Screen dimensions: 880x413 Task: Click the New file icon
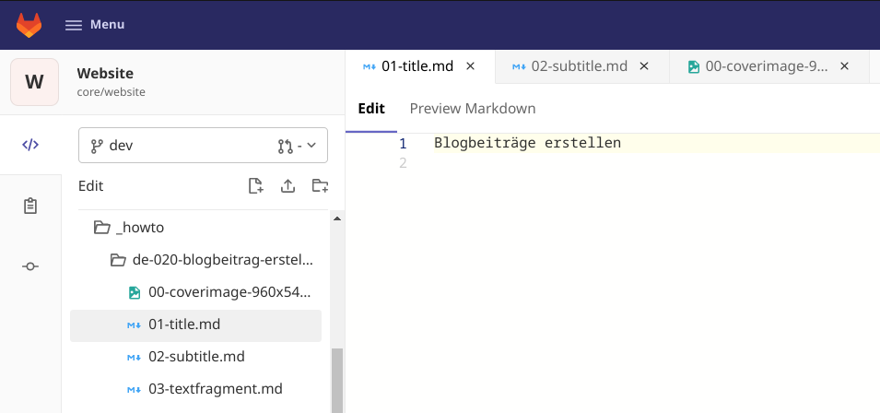click(256, 186)
